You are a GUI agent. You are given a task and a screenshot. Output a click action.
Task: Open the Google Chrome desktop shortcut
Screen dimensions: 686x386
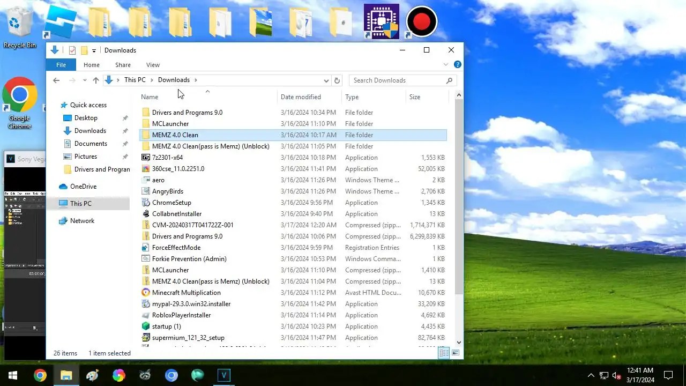pos(20,103)
